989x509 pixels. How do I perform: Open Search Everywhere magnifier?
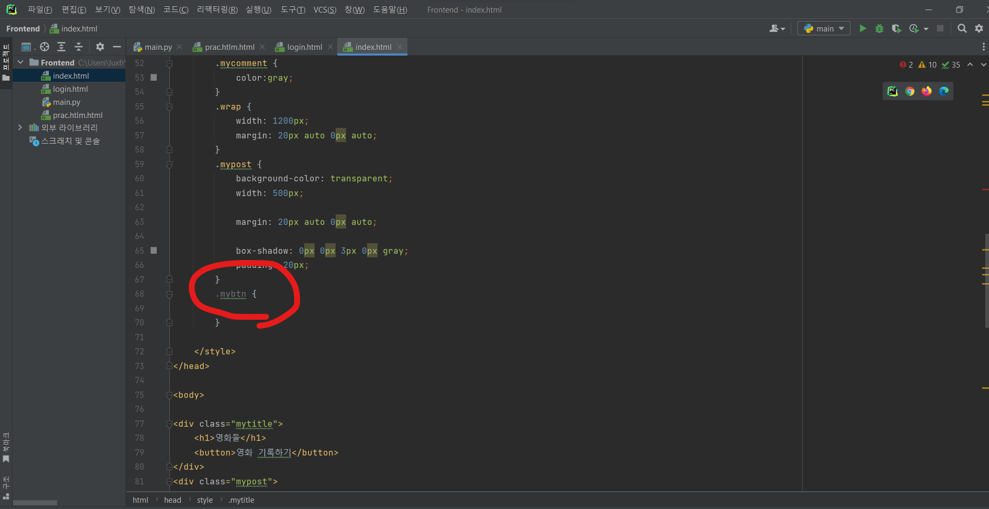click(962, 28)
